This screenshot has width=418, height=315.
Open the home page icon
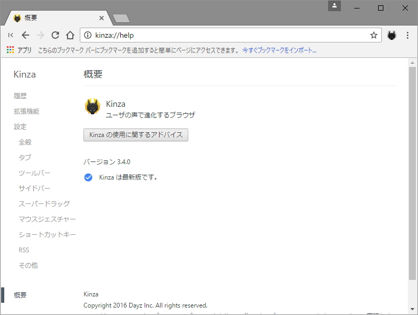click(70, 35)
